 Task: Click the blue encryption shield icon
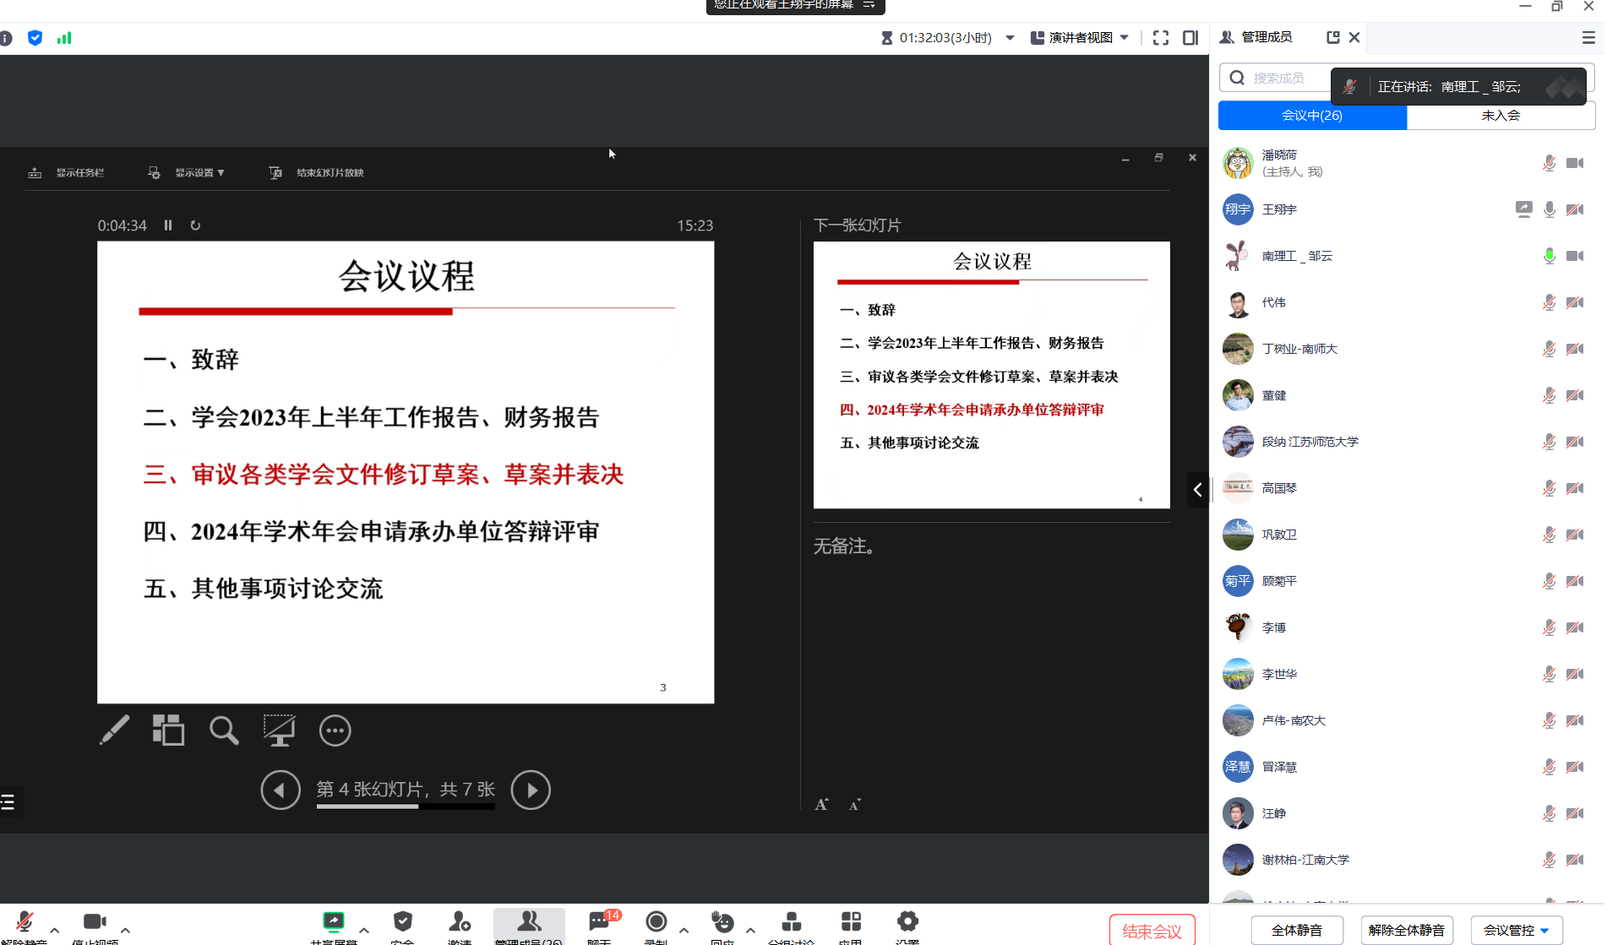pos(35,38)
